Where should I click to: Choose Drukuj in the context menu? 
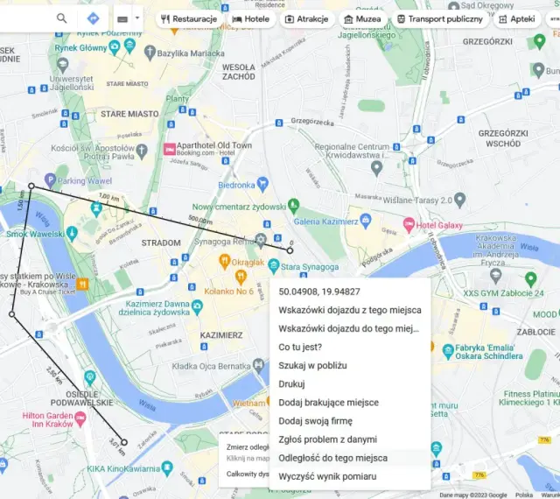click(350, 384)
